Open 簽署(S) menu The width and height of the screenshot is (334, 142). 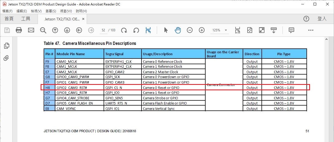tap(51, 11)
